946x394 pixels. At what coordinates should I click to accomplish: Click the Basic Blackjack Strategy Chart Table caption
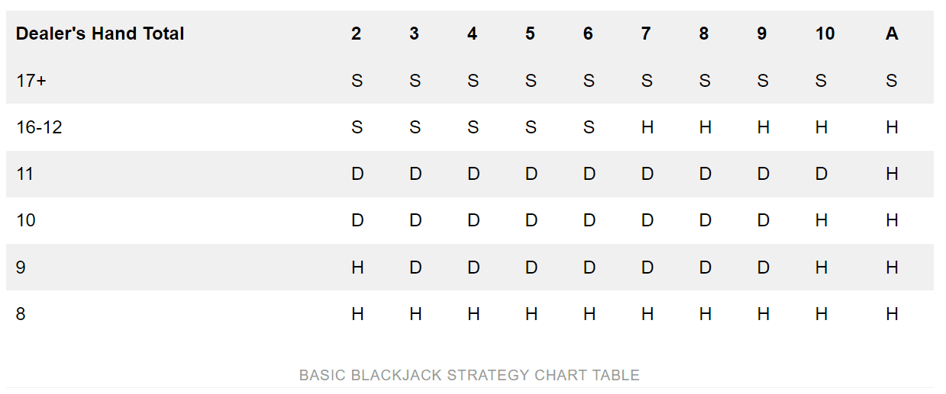[x=470, y=375]
